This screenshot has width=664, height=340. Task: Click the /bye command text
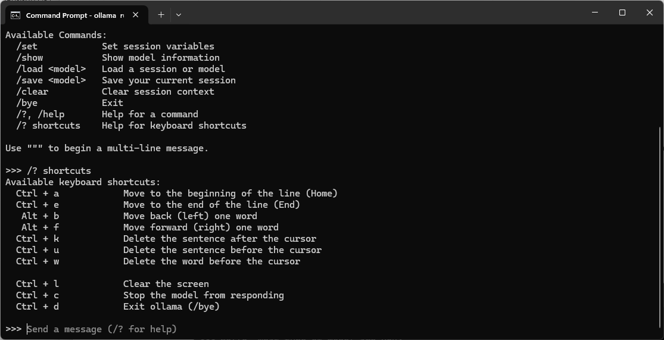click(x=27, y=103)
